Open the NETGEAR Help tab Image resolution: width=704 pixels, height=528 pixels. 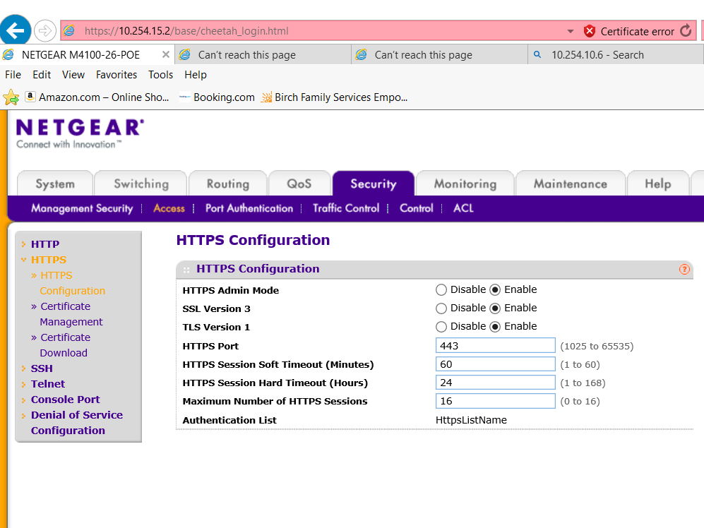tap(658, 184)
